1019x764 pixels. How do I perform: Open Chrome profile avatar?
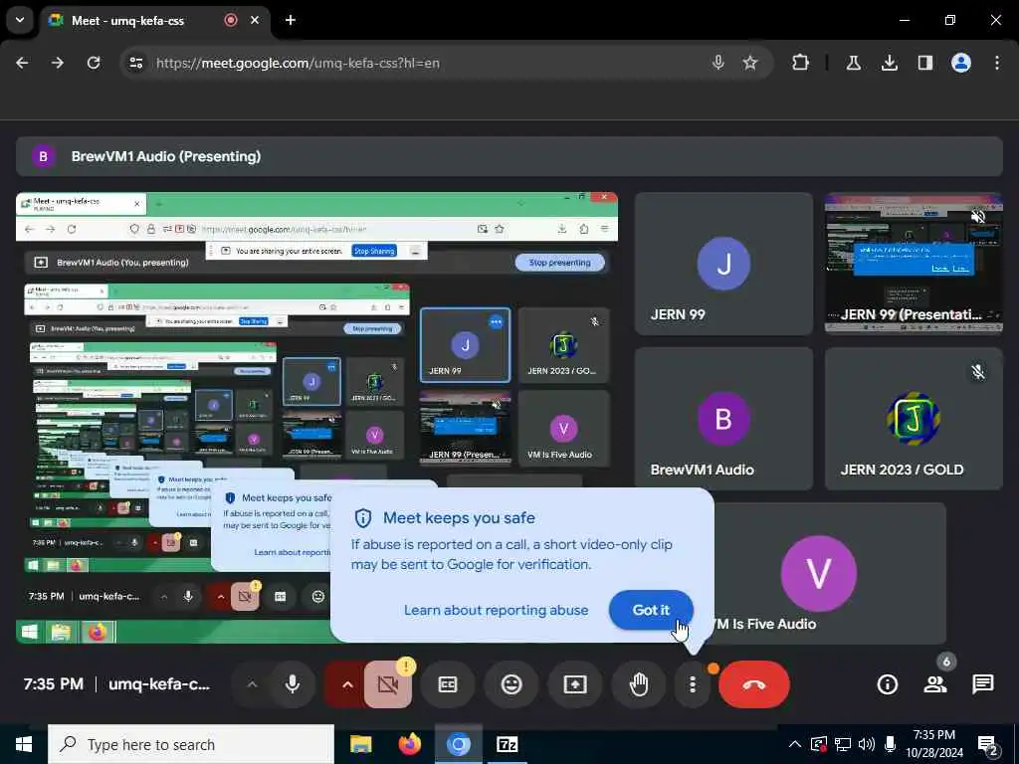pos(961,63)
